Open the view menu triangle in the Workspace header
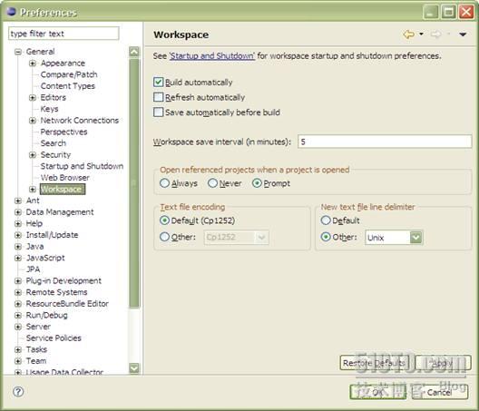Viewport: 479px width, 411px height. point(463,34)
